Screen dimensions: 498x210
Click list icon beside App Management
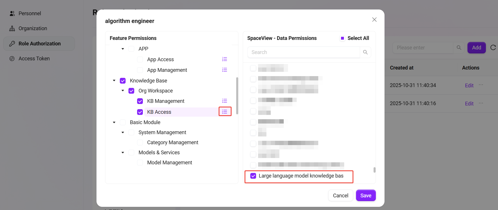pos(225,70)
